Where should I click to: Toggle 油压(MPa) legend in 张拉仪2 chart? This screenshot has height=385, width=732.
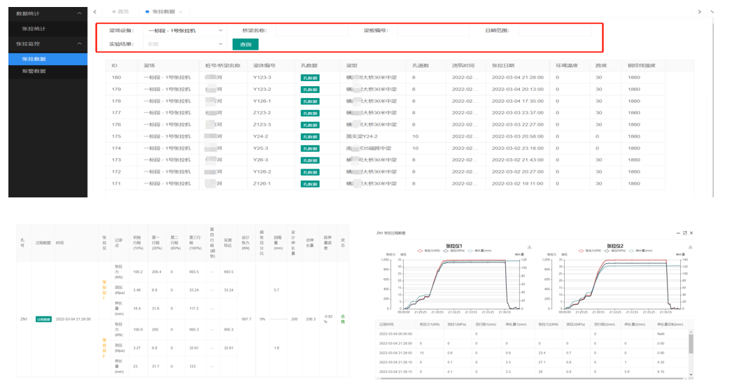click(615, 251)
